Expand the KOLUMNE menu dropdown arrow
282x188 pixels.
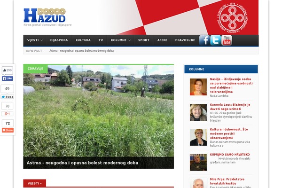click(x=129, y=40)
